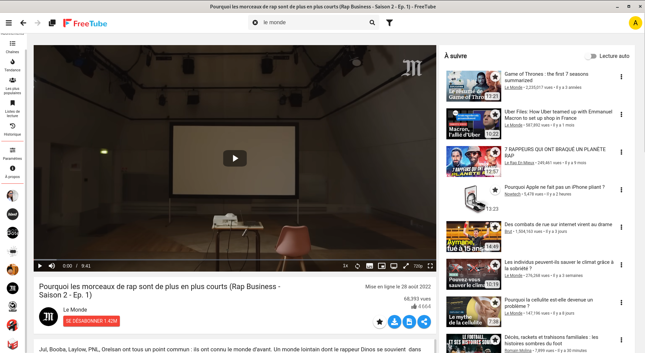Favorite the combats de rue video
Screen dimensions: 645x353
495,227
